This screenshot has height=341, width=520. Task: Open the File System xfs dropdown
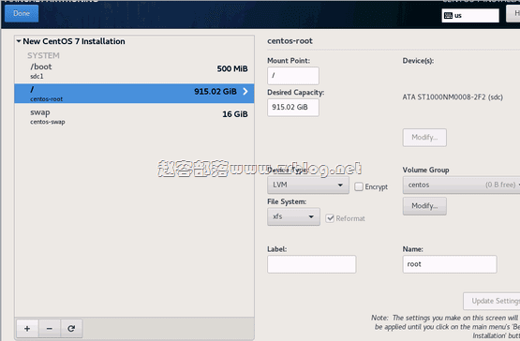click(293, 216)
